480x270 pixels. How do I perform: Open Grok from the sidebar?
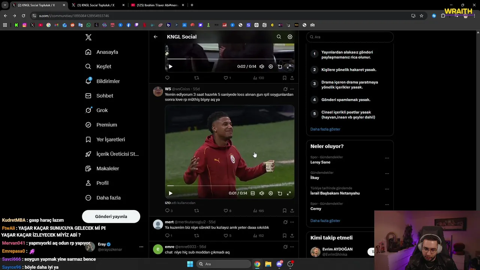[x=96, y=110]
